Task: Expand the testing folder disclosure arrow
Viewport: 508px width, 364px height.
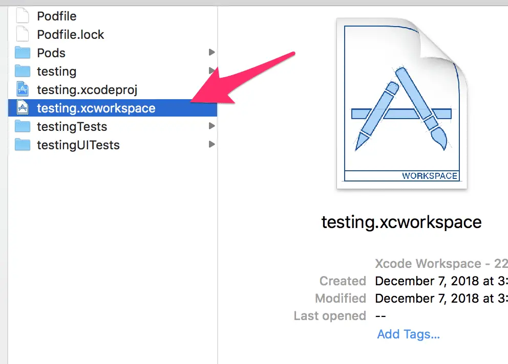Action: 211,71
